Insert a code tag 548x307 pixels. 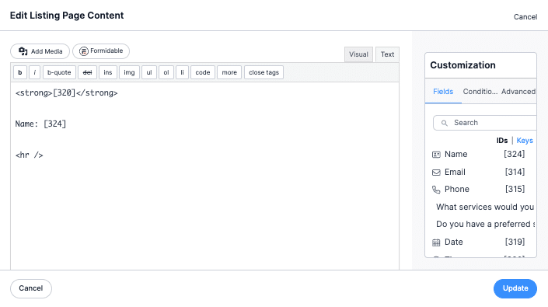click(x=203, y=72)
